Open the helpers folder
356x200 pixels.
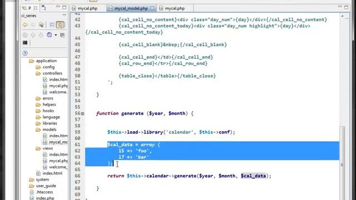pyautogui.click(x=49, y=104)
